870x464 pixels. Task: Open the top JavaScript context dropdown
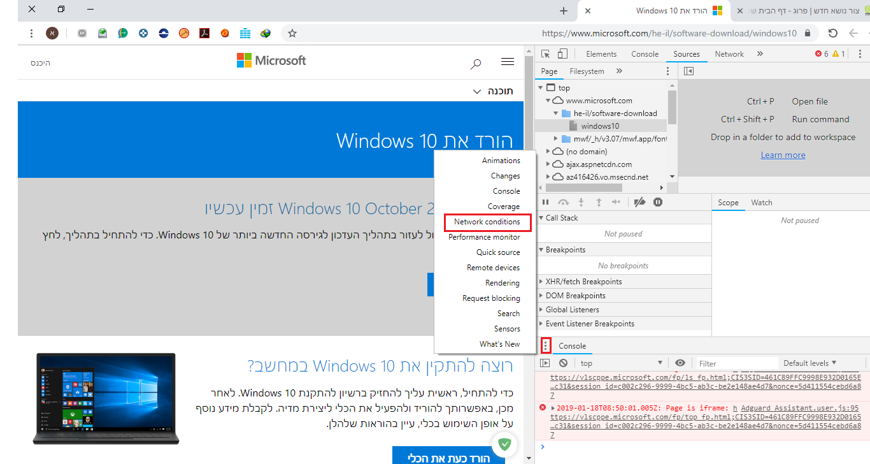pos(620,363)
